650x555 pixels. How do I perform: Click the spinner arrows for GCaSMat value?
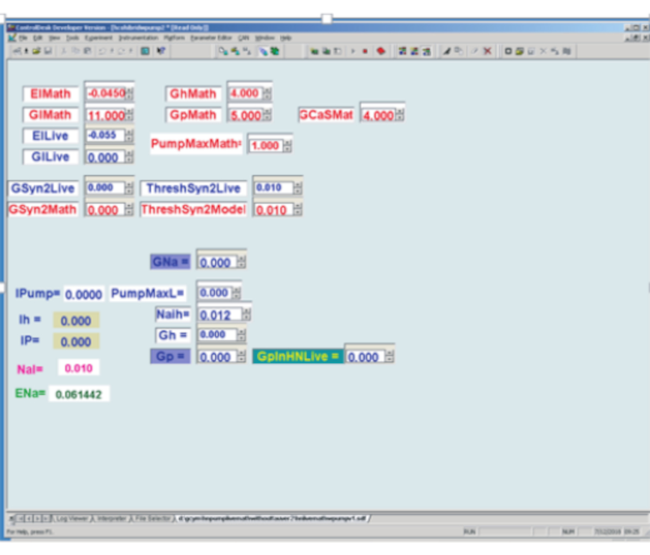400,115
